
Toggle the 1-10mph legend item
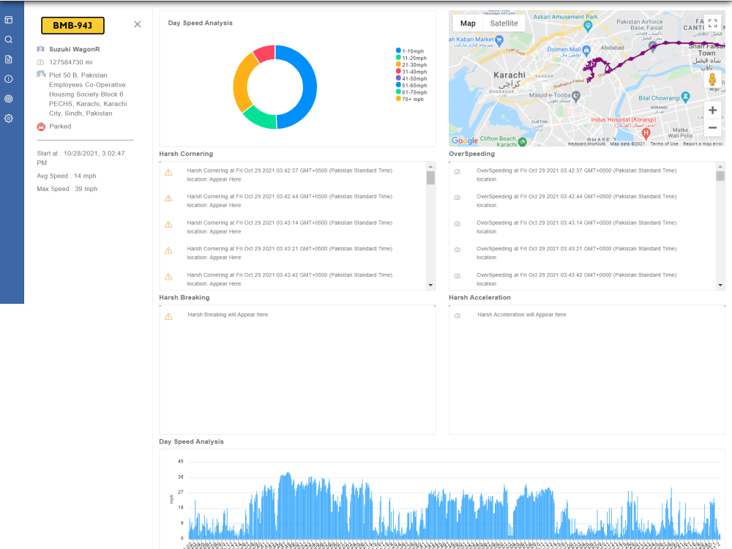[410, 51]
